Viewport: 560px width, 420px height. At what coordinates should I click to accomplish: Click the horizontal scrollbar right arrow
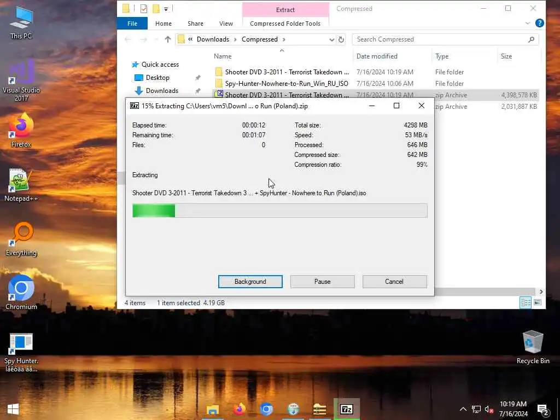(x=541, y=292)
